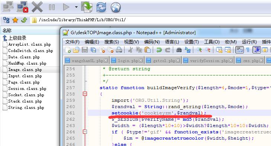Go to parent directory 上级目录
Viewport: 271px width, 146px height.
click(14, 38)
